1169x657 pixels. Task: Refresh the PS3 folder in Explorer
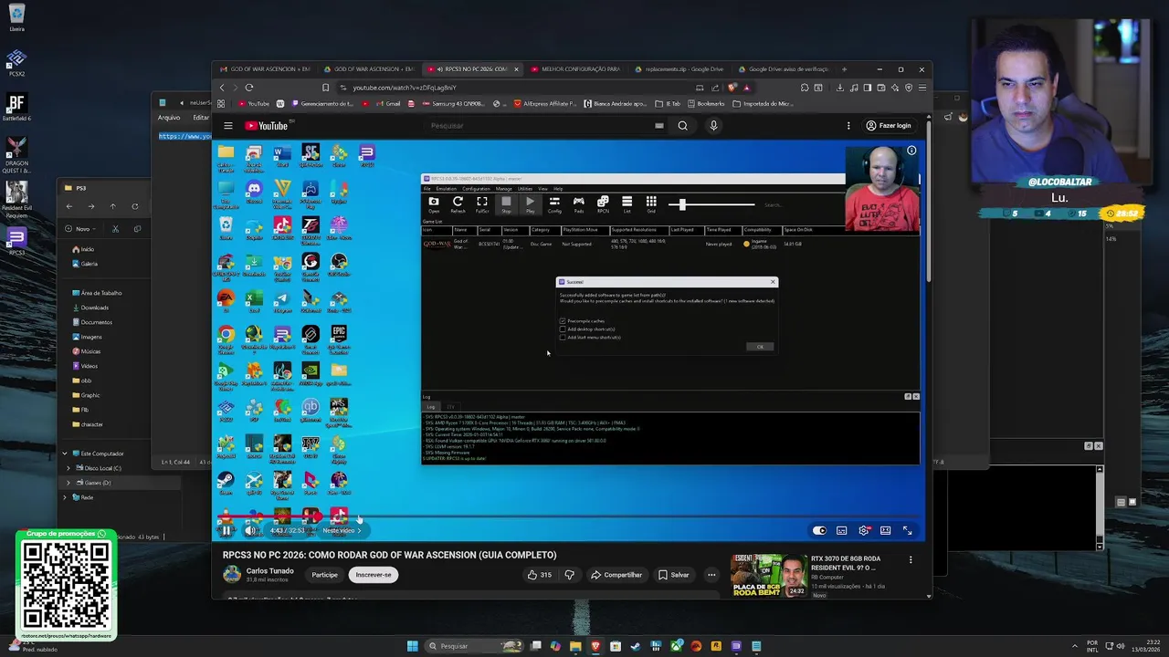click(135, 206)
